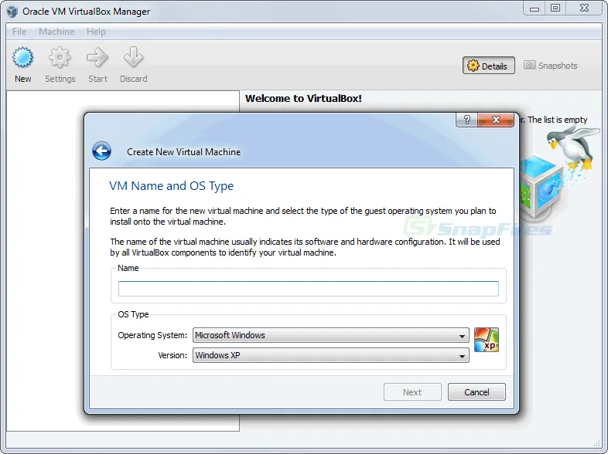The height and width of the screenshot is (454, 608).
Task: Click the Next button
Action: tap(412, 392)
